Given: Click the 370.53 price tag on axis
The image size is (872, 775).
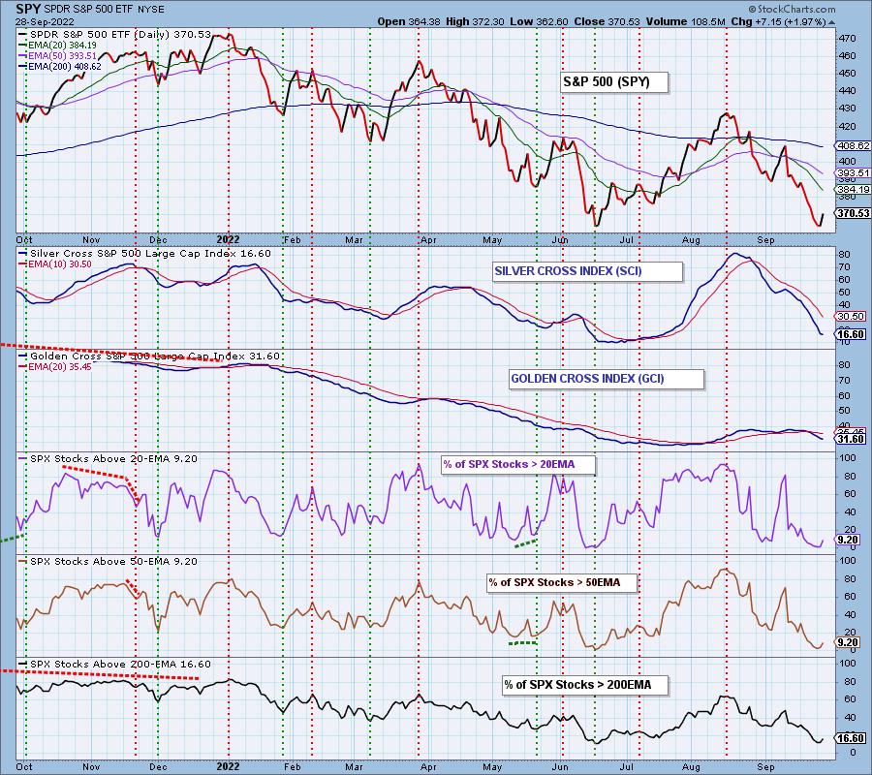Looking at the screenshot, I should click(853, 213).
